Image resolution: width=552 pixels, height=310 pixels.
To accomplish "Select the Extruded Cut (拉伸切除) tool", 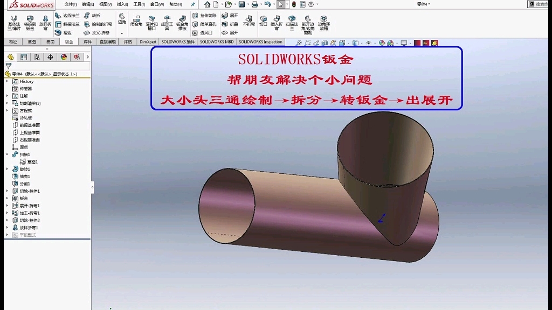I will [204, 16].
